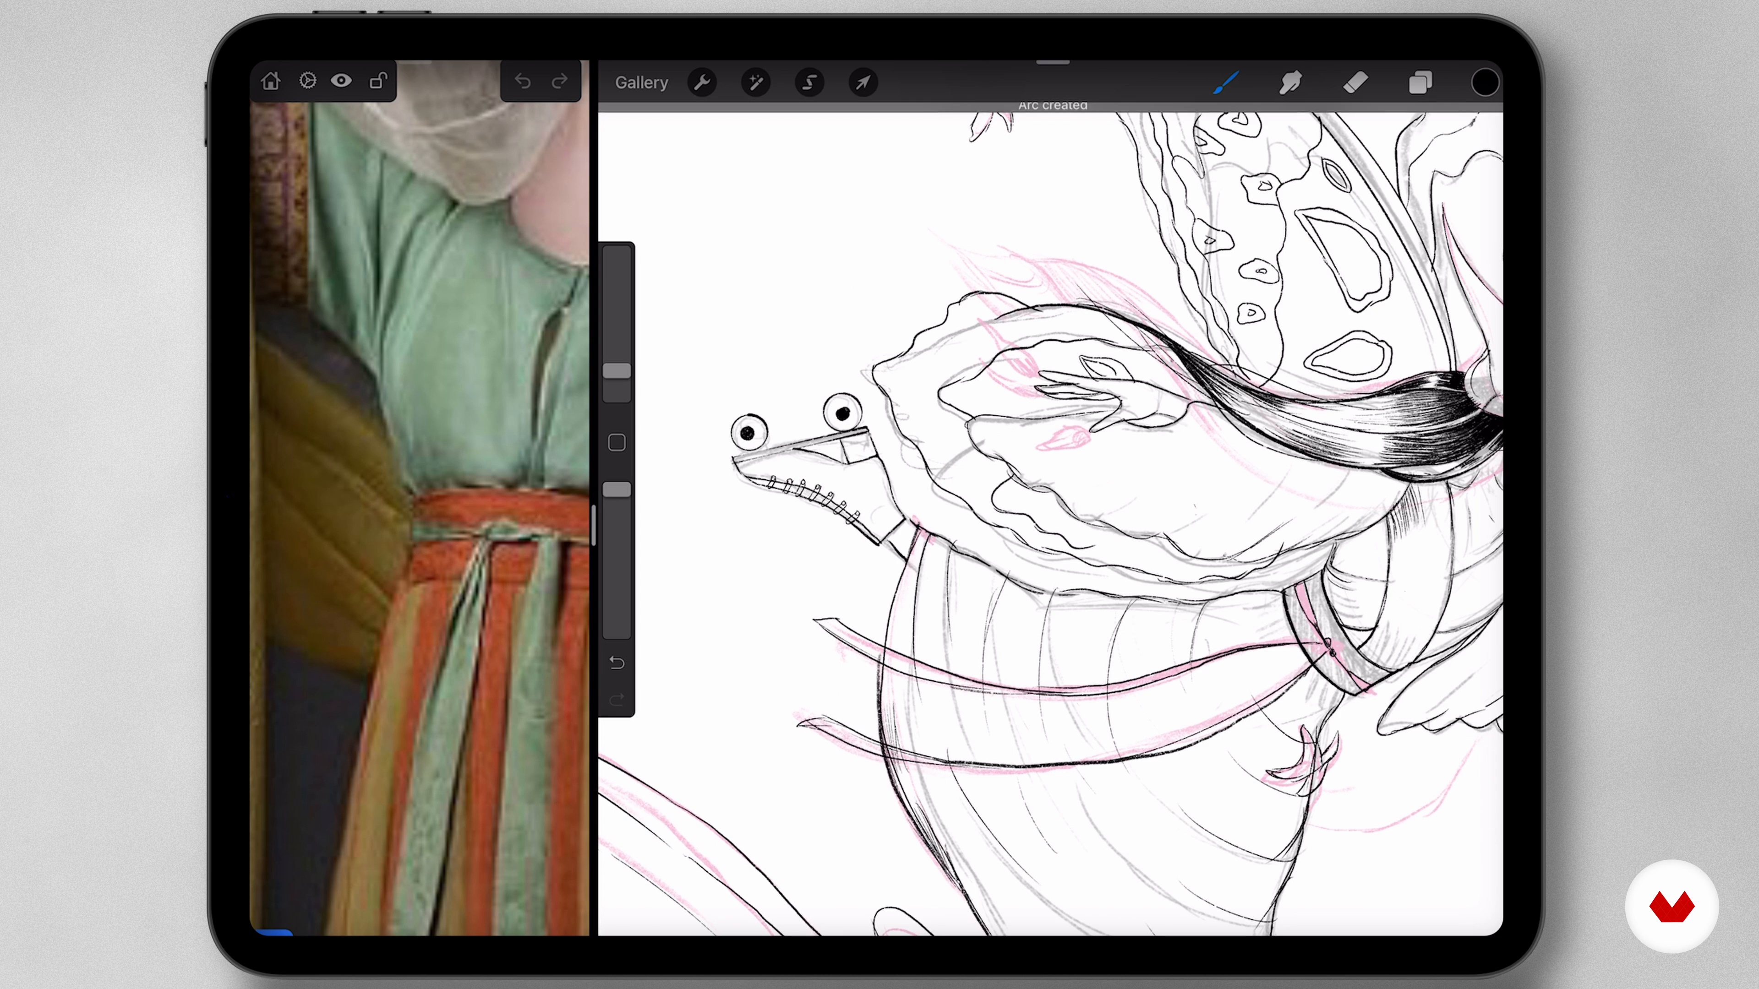Activate the Transform arrow tool
Image resolution: width=1759 pixels, height=989 pixels.
pos(863,82)
